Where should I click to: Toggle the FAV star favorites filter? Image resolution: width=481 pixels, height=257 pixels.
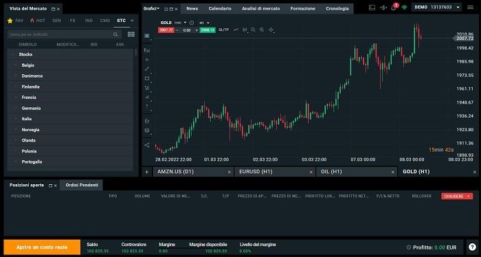(x=15, y=21)
